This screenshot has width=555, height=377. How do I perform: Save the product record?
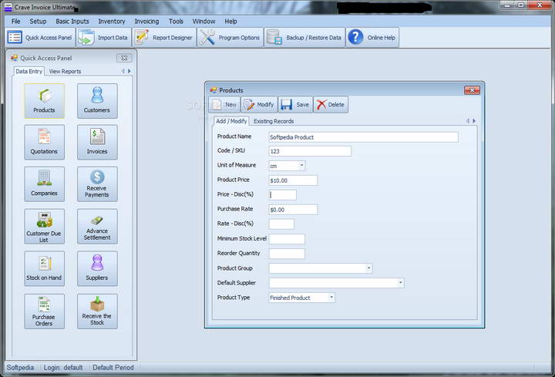295,104
